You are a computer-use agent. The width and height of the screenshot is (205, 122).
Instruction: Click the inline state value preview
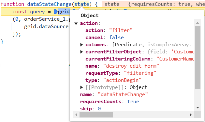point(154,4)
